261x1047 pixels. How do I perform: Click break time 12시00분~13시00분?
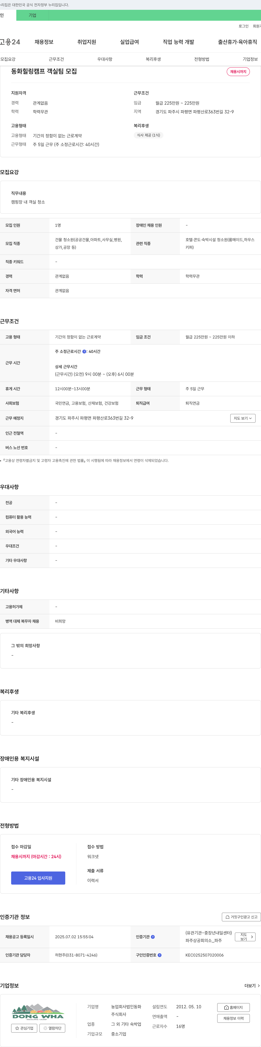[73, 389]
